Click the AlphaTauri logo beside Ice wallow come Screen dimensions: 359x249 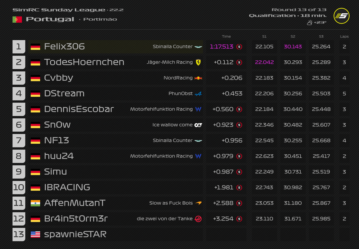click(x=198, y=125)
